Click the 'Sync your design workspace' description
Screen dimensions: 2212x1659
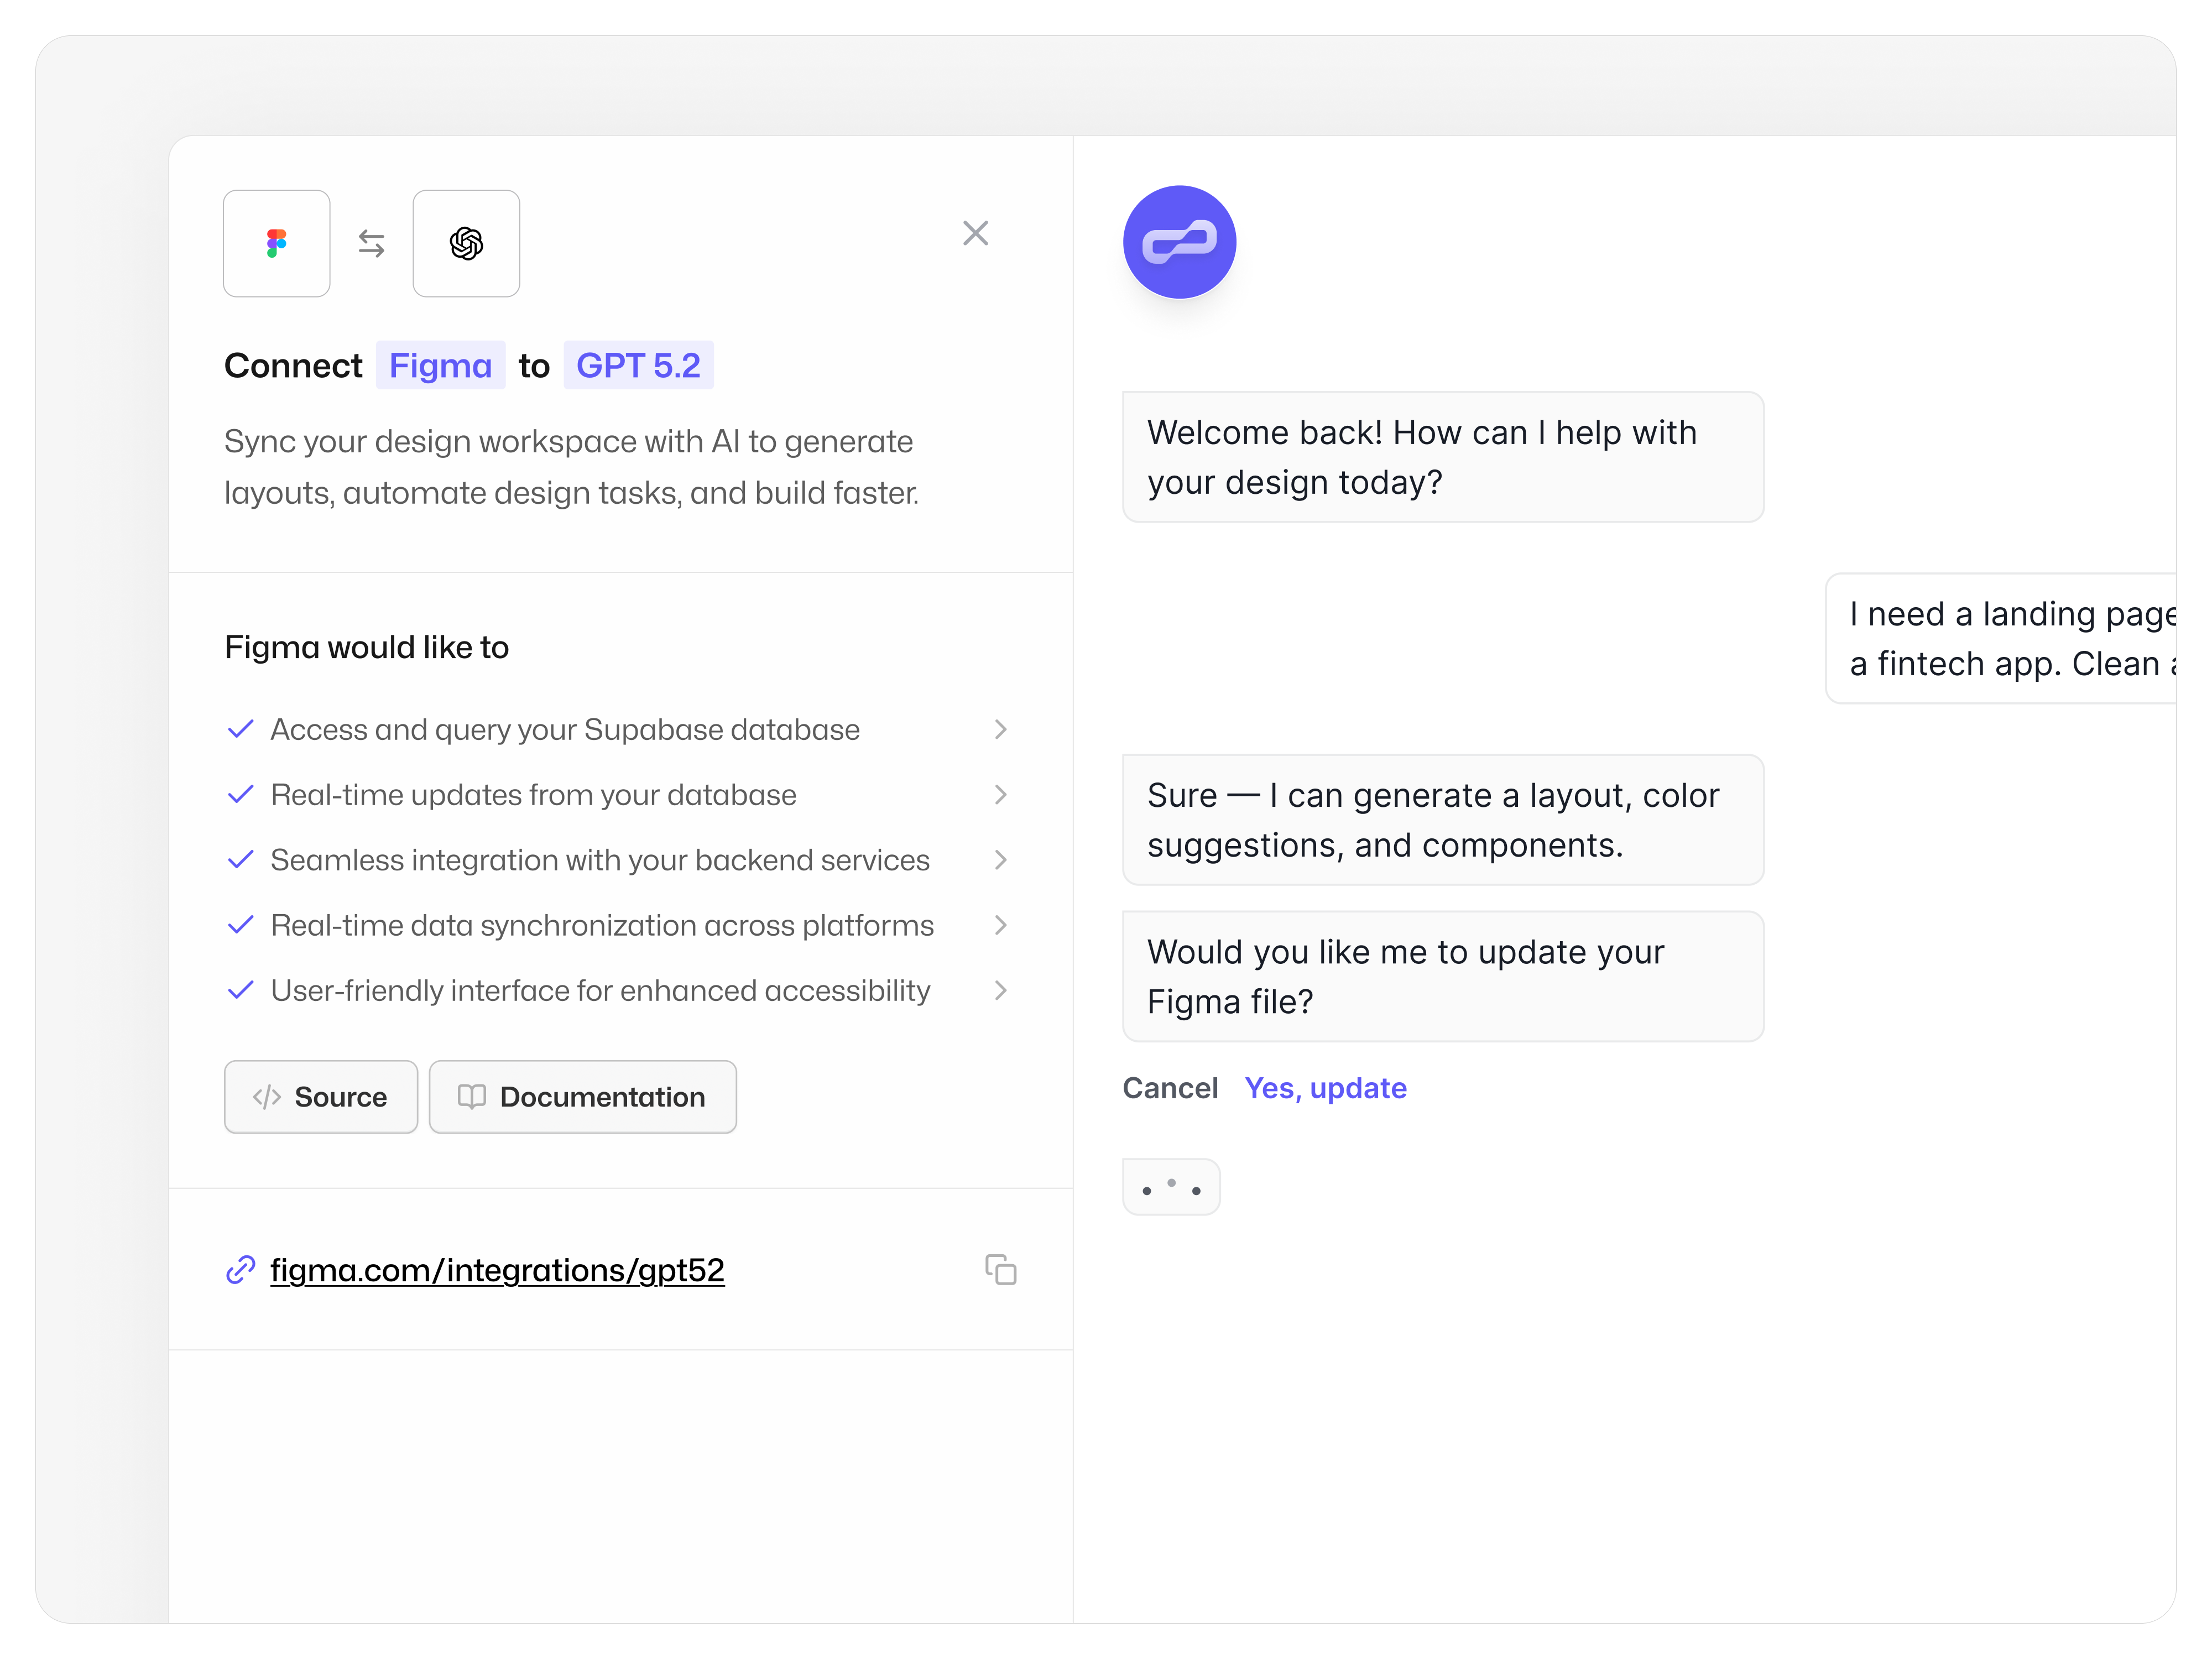pyautogui.click(x=571, y=467)
